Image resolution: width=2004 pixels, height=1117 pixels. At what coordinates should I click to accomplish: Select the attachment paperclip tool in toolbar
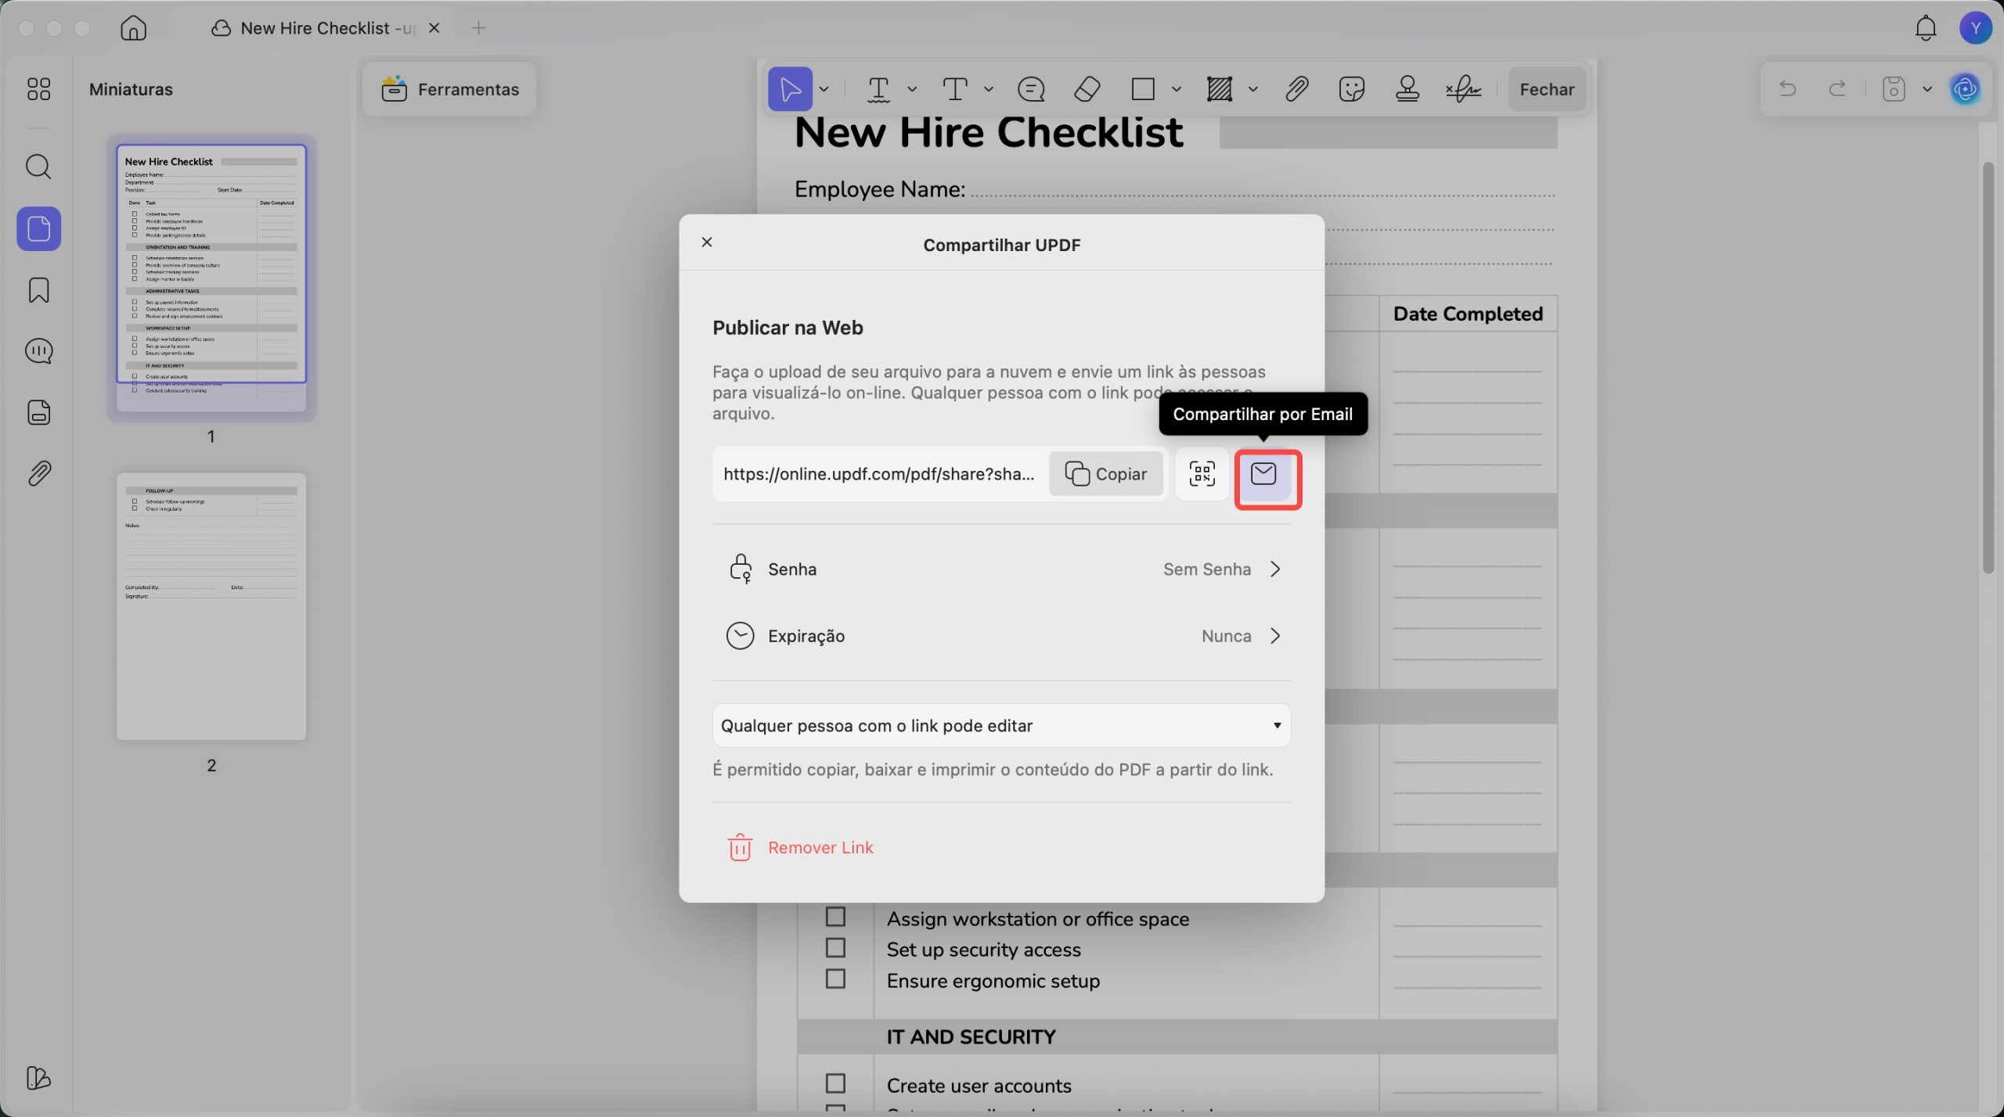1296,89
